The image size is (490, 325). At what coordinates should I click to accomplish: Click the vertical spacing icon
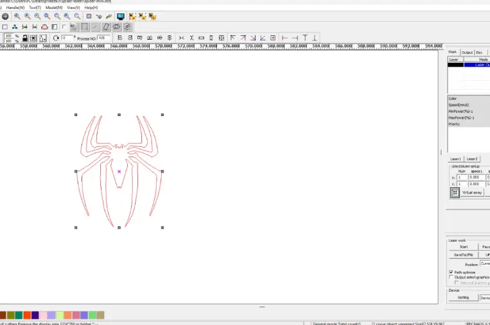pos(191,38)
